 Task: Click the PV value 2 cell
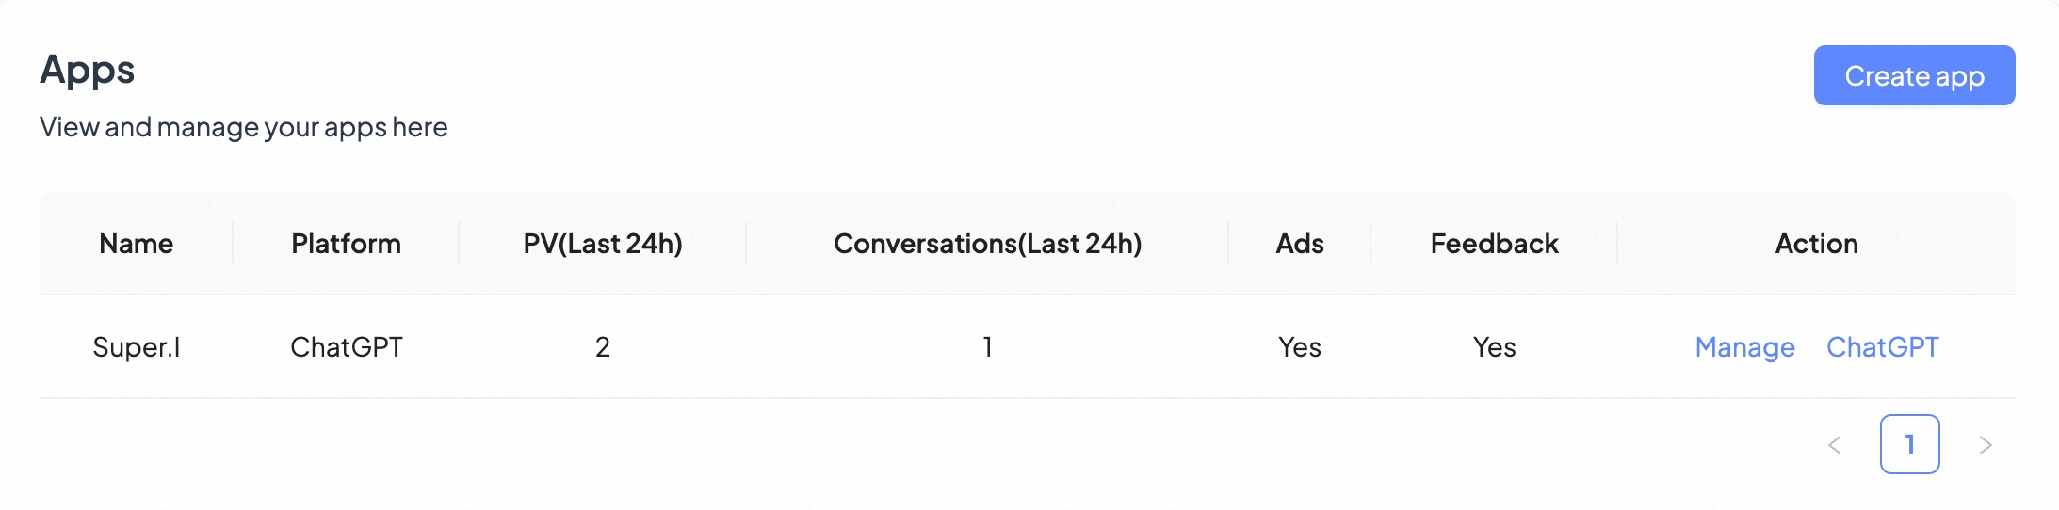(x=603, y=347)
